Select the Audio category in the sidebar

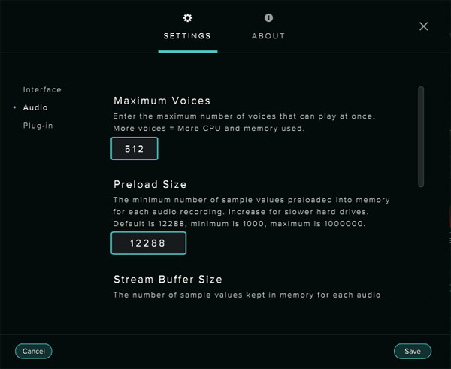tap(35, 108)
